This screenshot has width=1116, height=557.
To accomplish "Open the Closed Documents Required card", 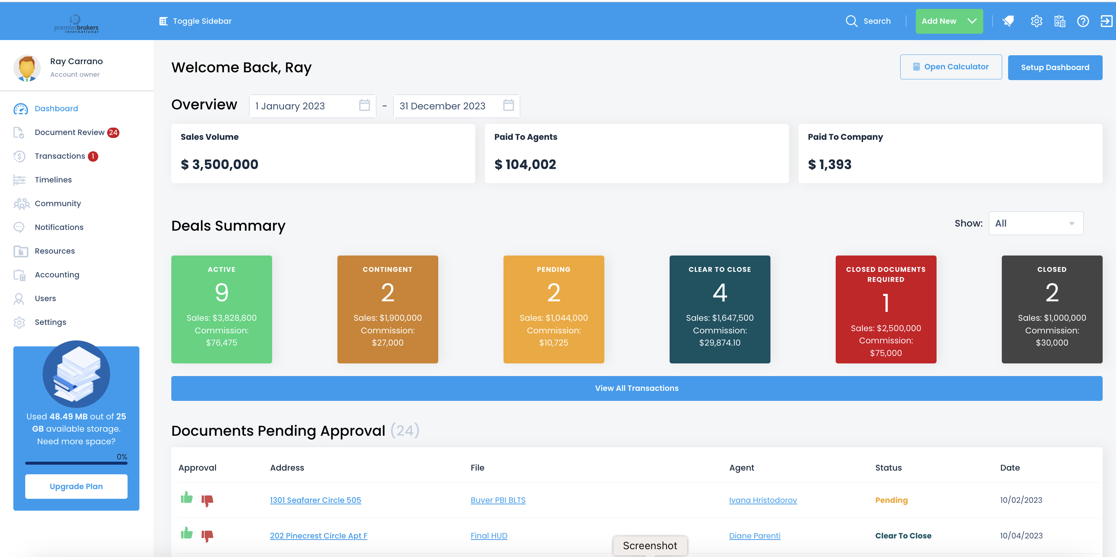I will [885, 310].
